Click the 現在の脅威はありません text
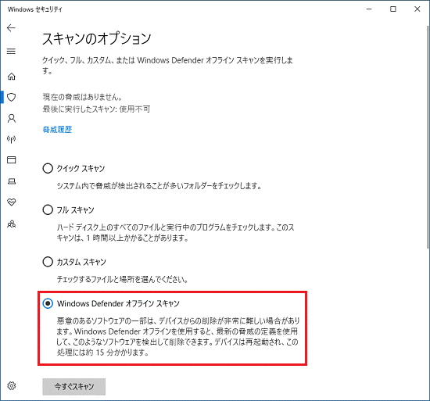The height and width of the screenshot is (401, 430). point(82,97)
